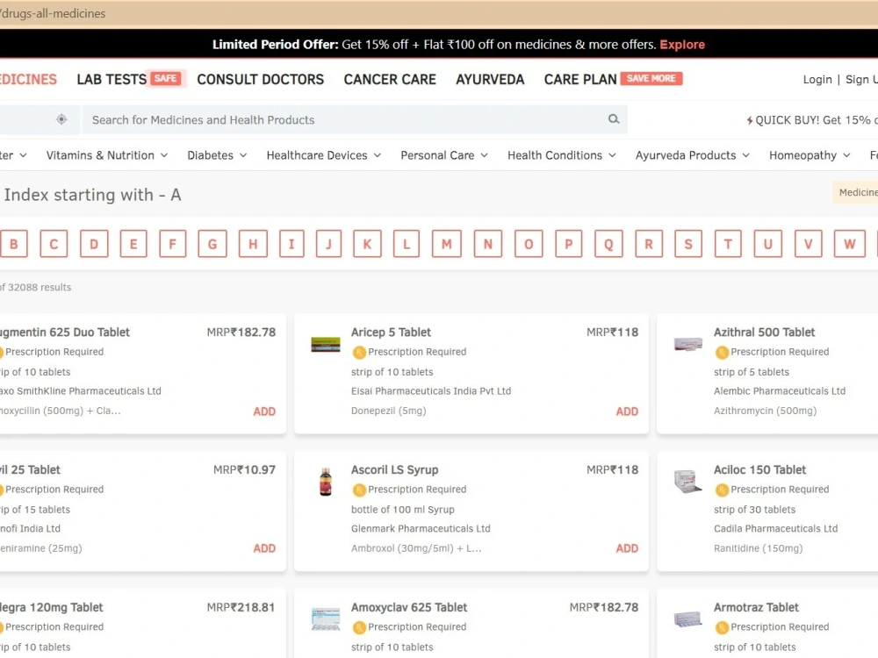Go to CONSULT DOCTORS
878x658 pixels.
(261, 80)
